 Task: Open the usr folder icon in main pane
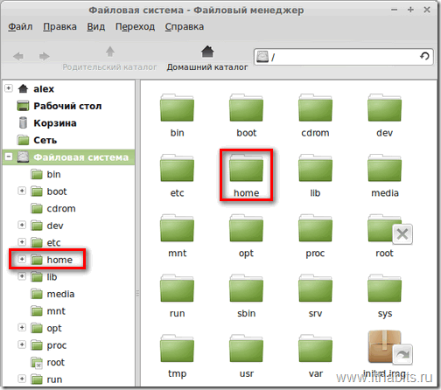pyautogui.click(x=246, y=348)
